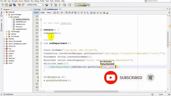Open the Navigate menu
The height and width of the screenshot is (96, 171).
[15, 1]
